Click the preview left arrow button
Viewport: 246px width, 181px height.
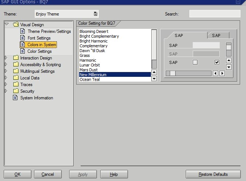[x=215, y=73]
